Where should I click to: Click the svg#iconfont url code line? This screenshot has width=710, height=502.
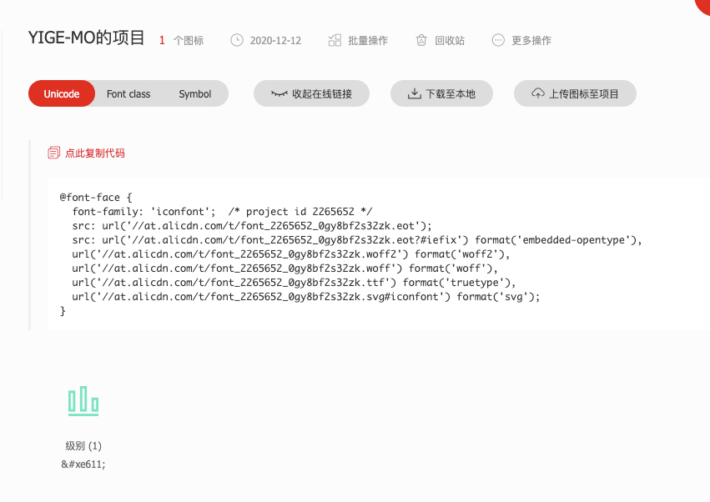(x=306, y=297)
